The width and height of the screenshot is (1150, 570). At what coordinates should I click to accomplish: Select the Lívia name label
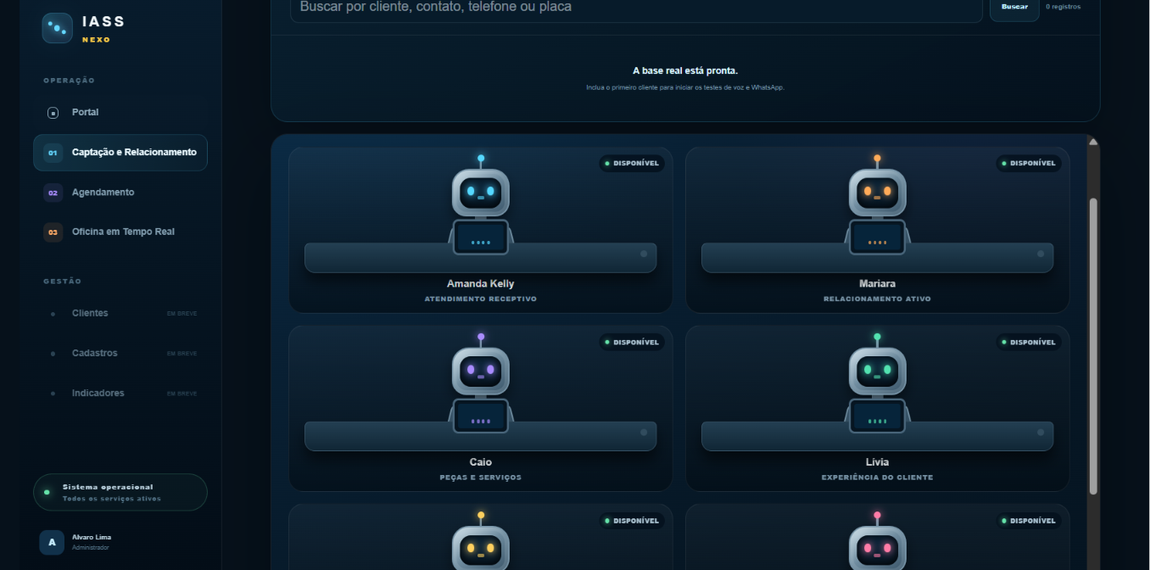[878, 462]
